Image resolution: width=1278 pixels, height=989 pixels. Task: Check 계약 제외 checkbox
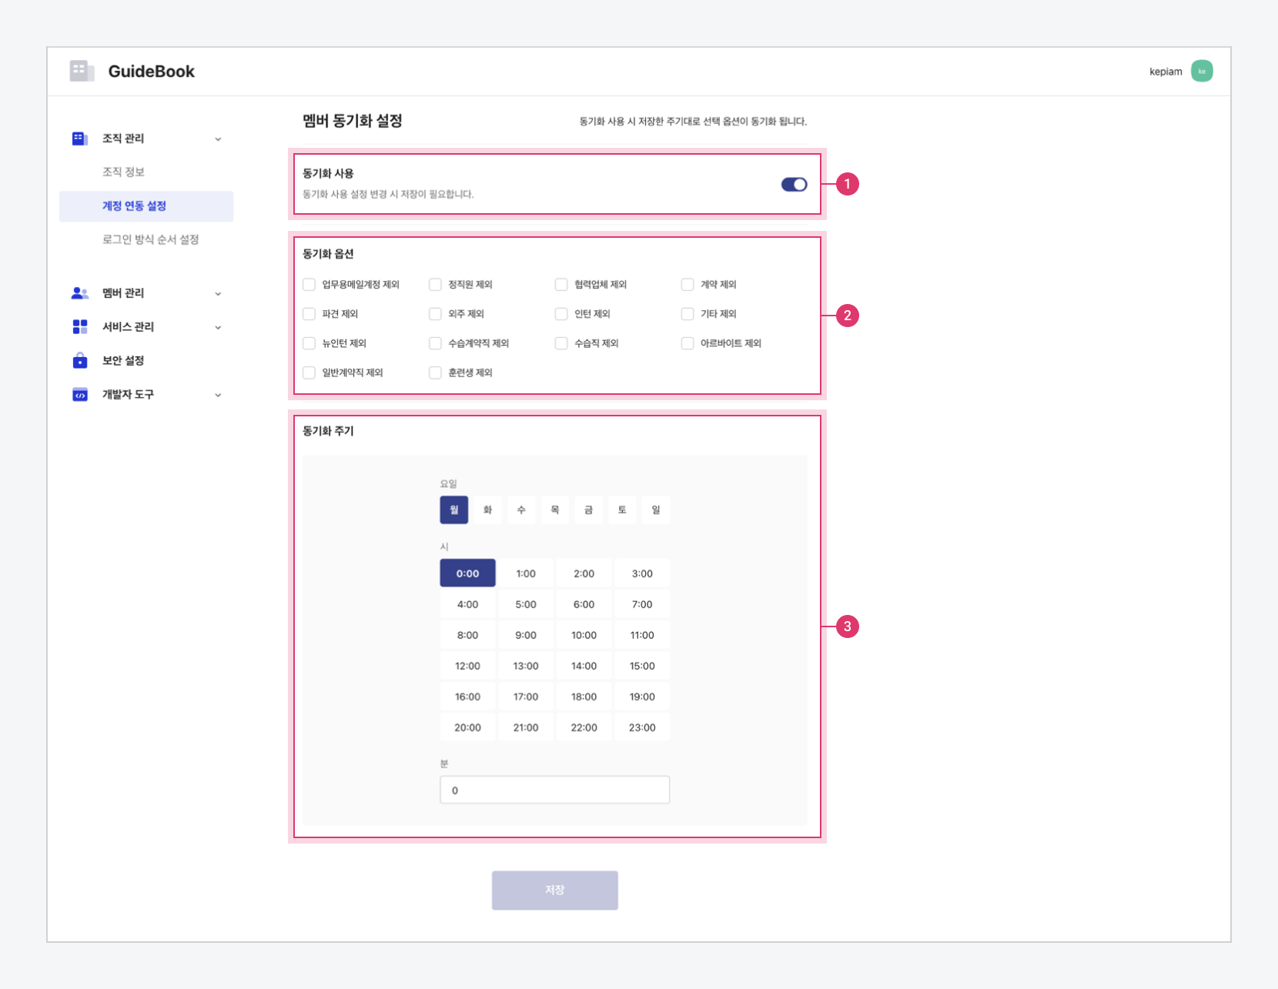(688, 285)
